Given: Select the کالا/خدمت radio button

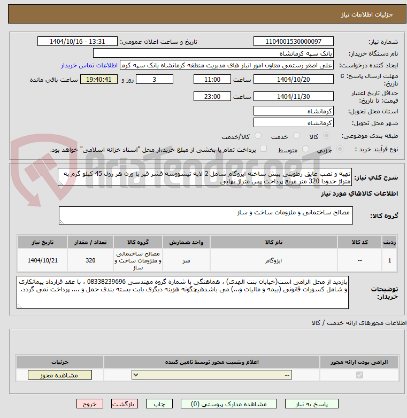Looking at the screenshot, I should click(258, 136).
